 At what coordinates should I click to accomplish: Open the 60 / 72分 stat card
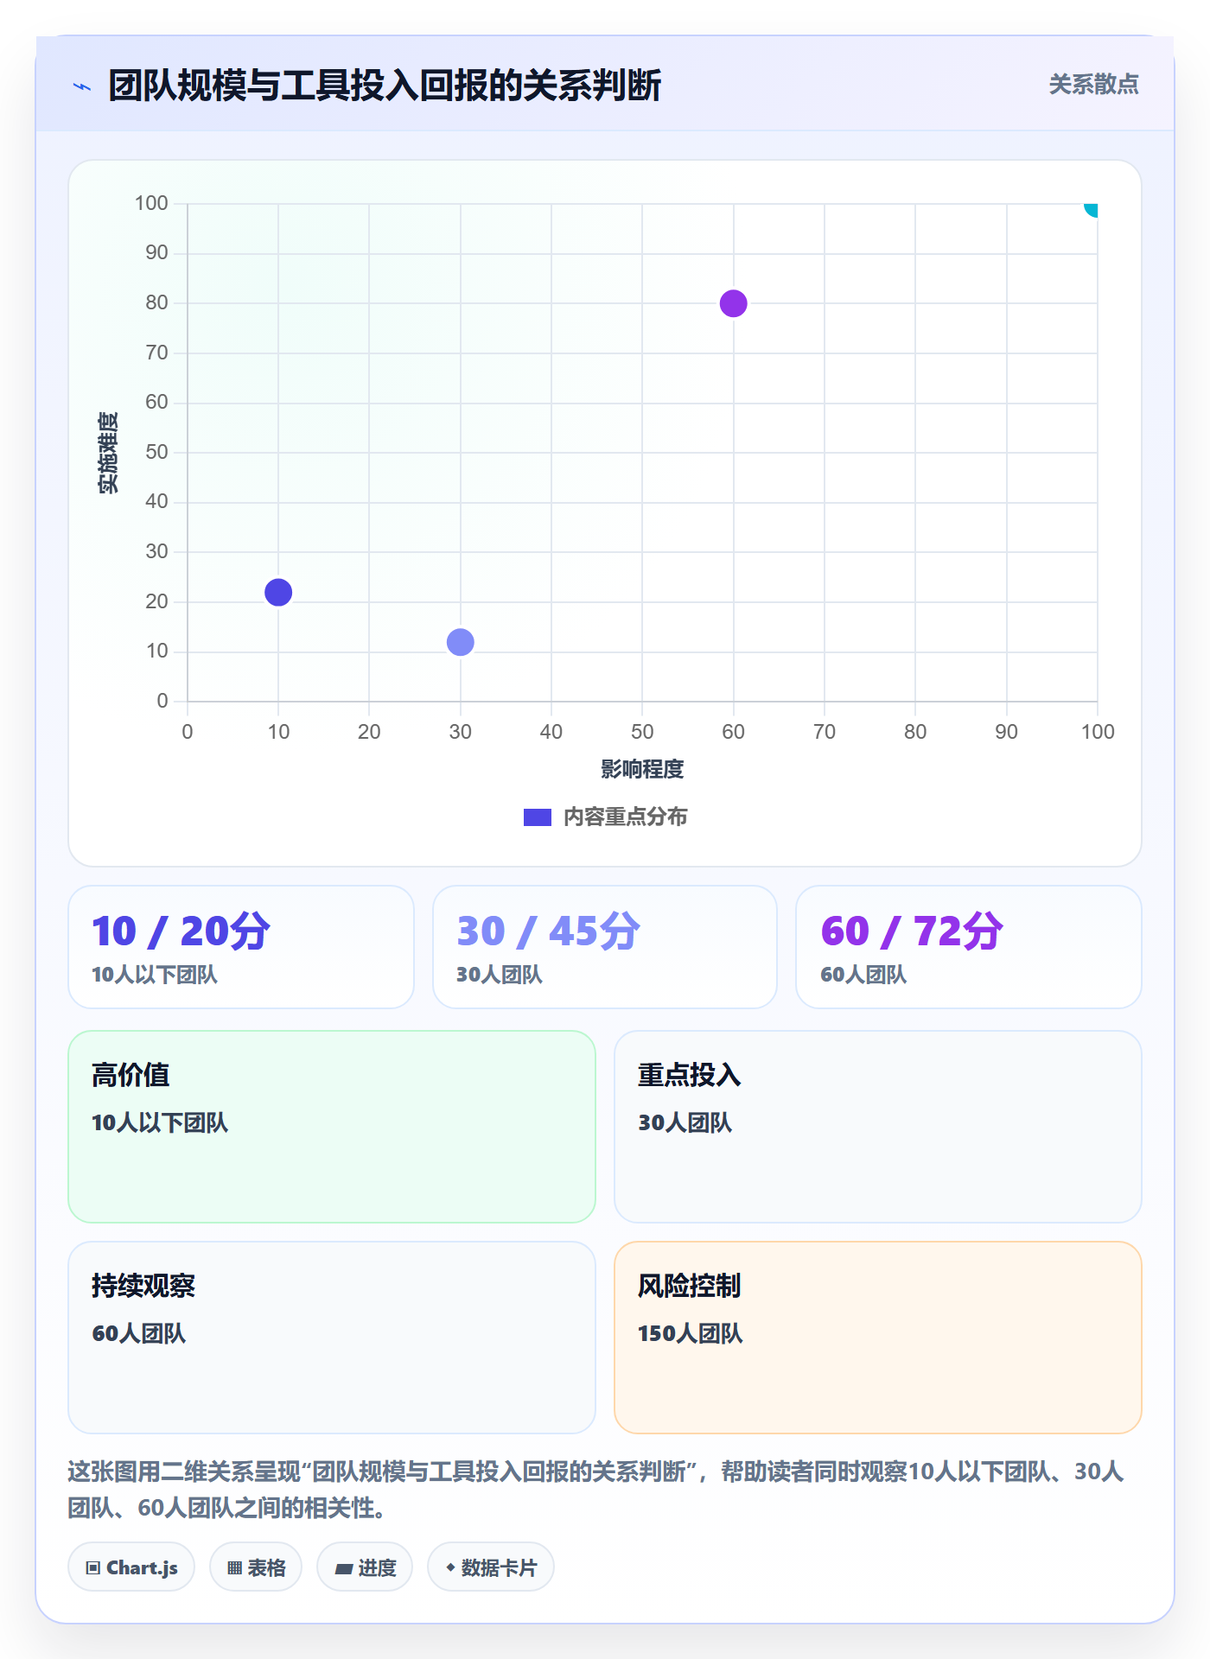(x=969, y=947)
